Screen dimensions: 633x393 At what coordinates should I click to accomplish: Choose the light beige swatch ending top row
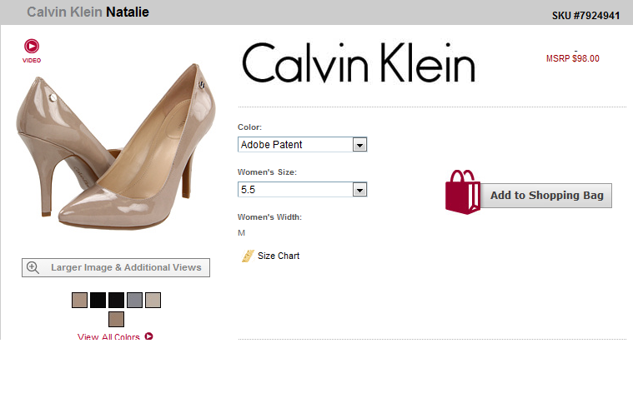click(153, 300)
